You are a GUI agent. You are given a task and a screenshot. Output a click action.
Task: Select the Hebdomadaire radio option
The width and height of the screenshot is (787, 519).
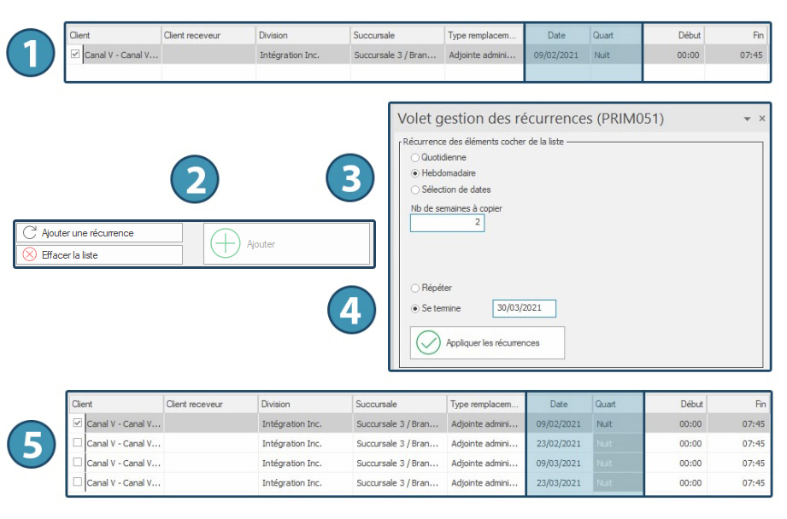[415, 173]
